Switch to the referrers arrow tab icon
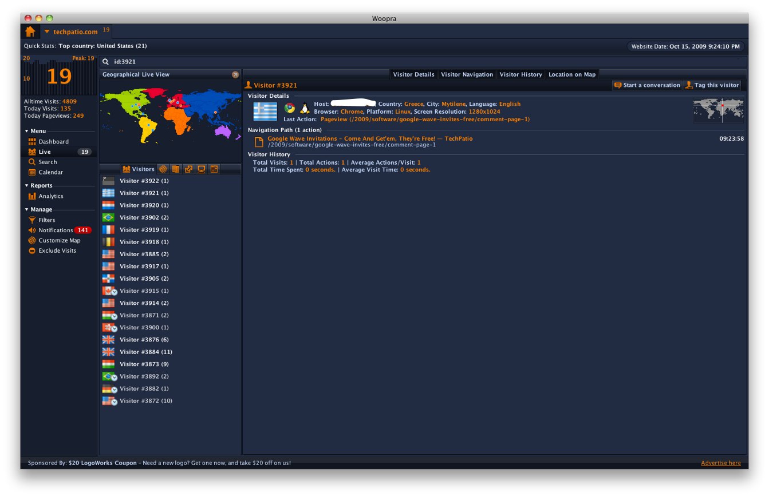Image resolution: width=769 pixels, height=497 pixels. tap(188, 169)
